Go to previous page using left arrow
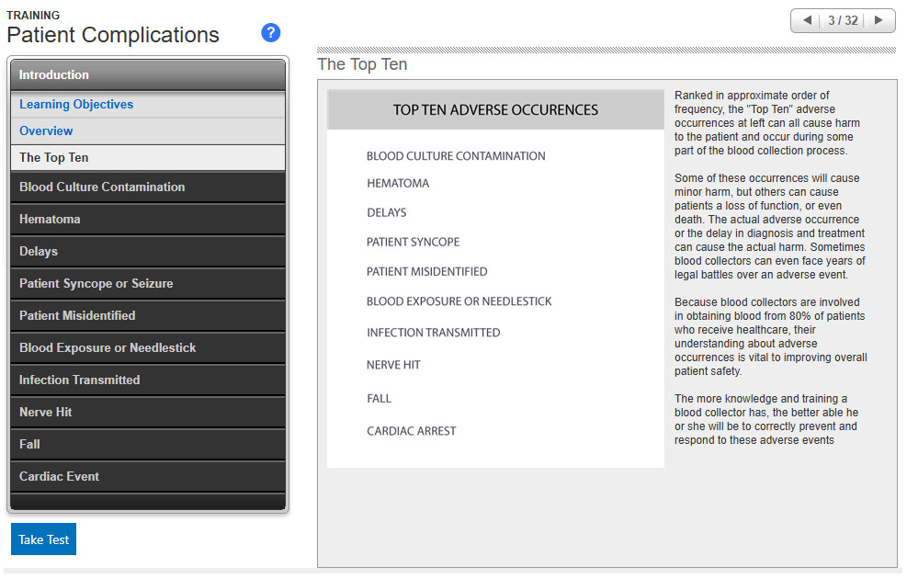The height and width of the screenshot is (579, 907). tap(807, 20)
